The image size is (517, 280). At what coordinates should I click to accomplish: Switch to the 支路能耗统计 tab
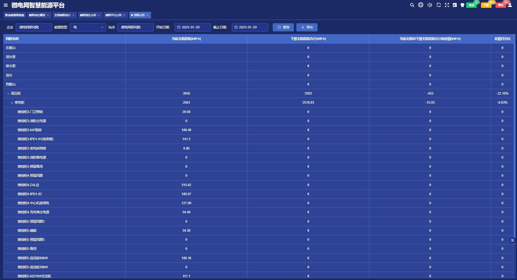tap(63, 15)
